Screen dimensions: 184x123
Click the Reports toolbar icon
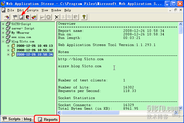(x=21, y=17)
